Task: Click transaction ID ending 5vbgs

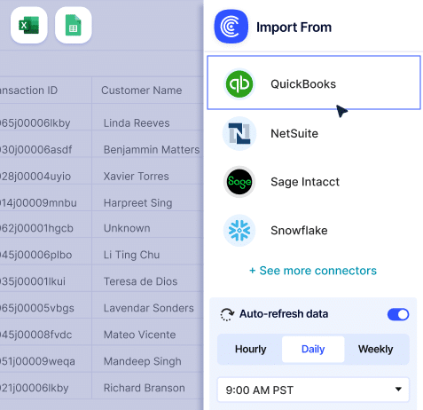Action: point(37,308)
